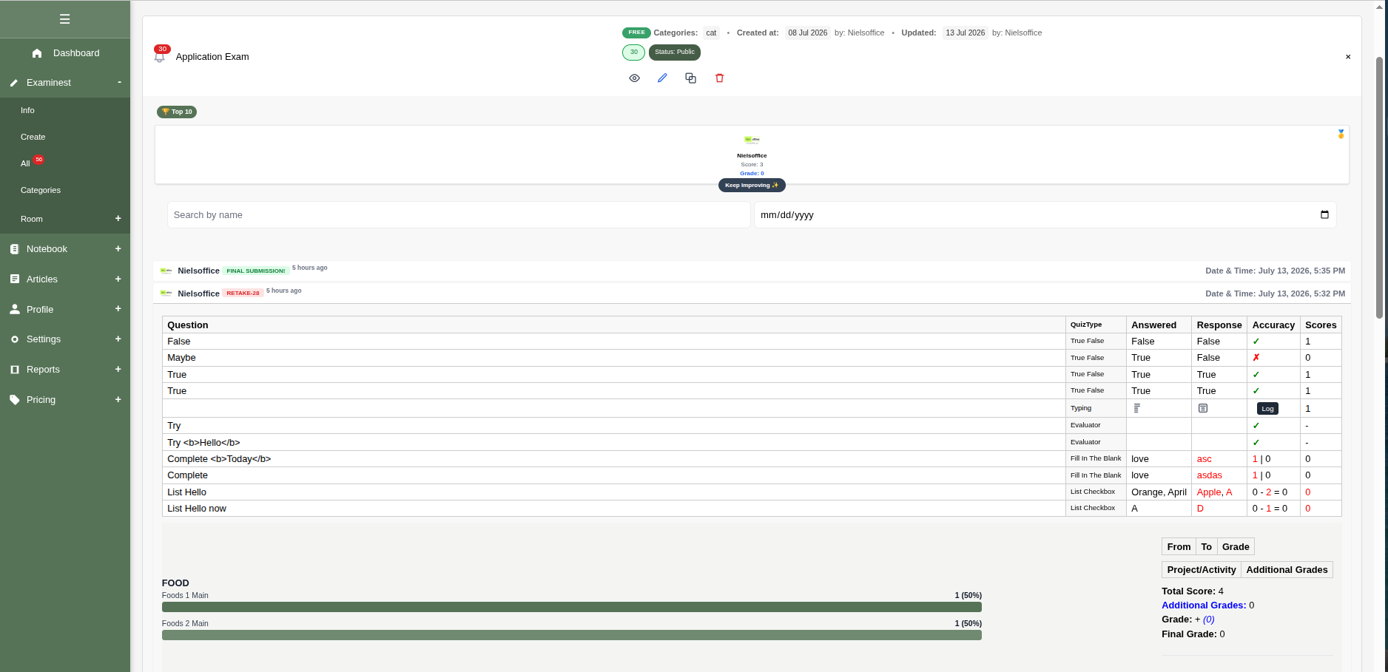Expand the Pricing menu plus
Screen dimensions: 1388x672
click(x=118, y=400)
